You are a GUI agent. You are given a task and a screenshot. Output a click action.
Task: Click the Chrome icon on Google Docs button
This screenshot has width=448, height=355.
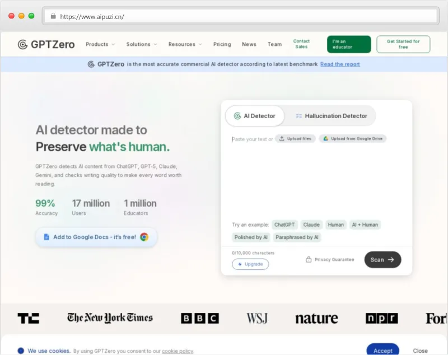(x=144, y=237)
